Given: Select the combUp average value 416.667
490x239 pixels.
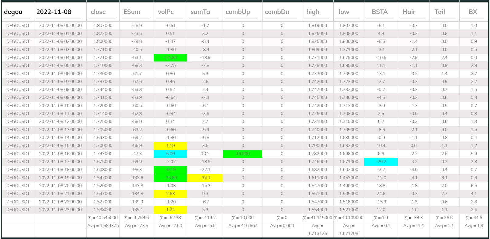Looking at the screenshot, I should click(242, 226).
